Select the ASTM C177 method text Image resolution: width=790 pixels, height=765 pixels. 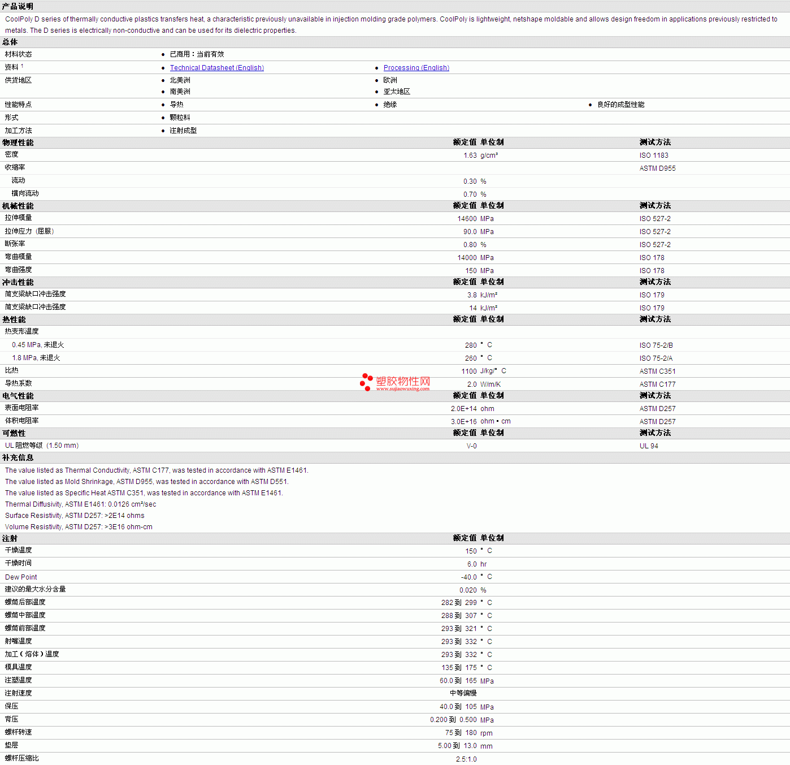point(658,384)
